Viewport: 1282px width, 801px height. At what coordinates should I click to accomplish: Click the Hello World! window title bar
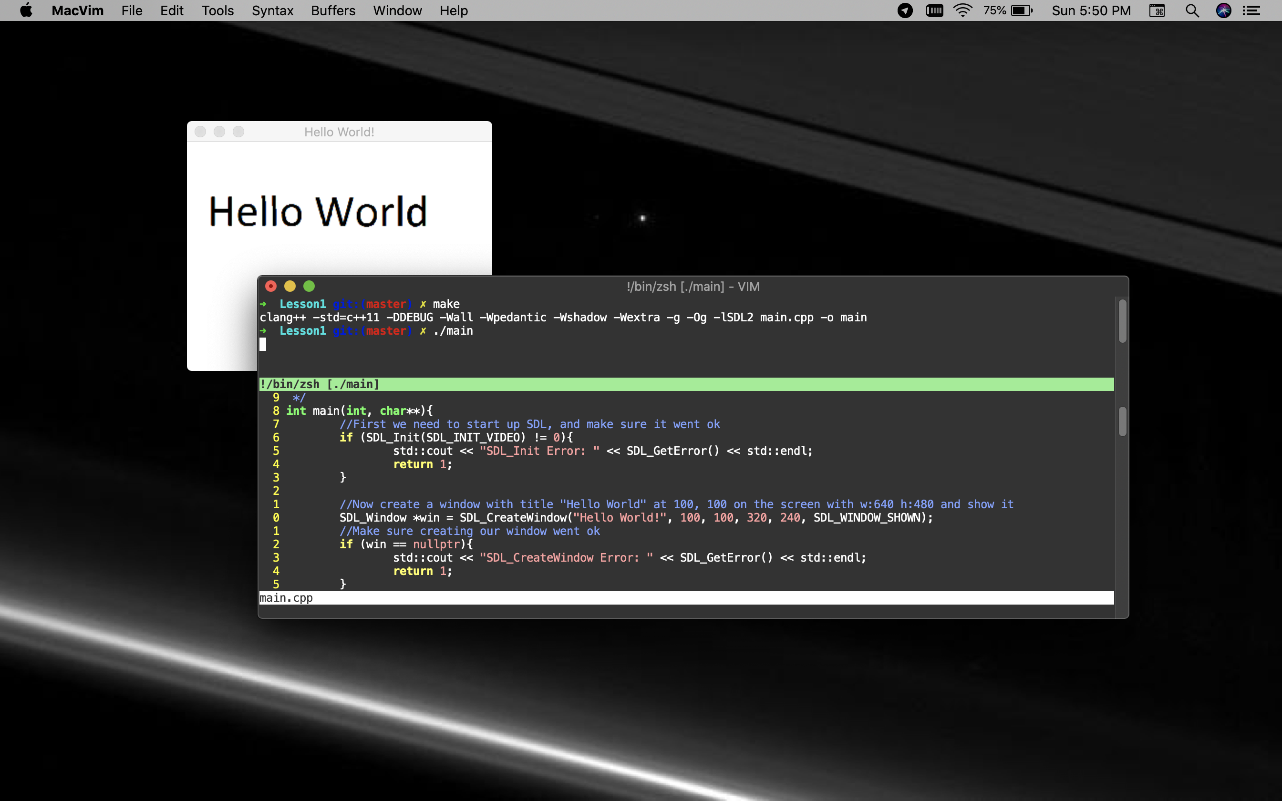339,132
